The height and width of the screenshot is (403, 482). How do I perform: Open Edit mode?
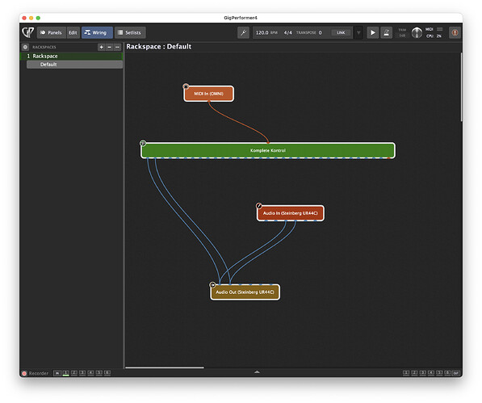73,32
